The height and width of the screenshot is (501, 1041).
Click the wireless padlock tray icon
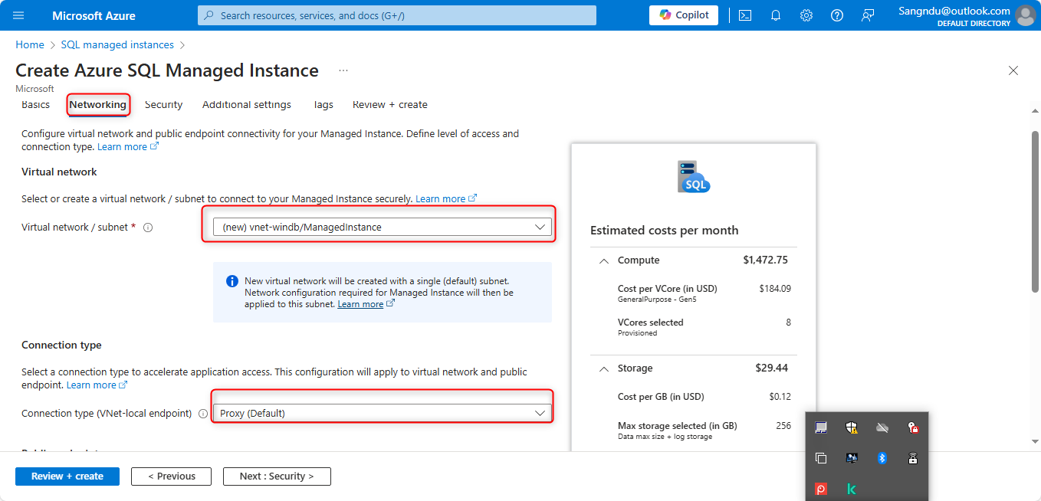[x=912, y=458]
